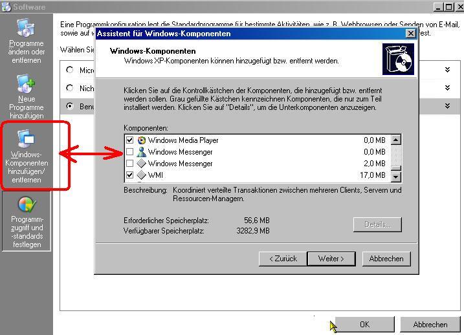This screenshot has height=335, width=464.
Task: Click the component list scroll-down arrow
Action: 396,177
